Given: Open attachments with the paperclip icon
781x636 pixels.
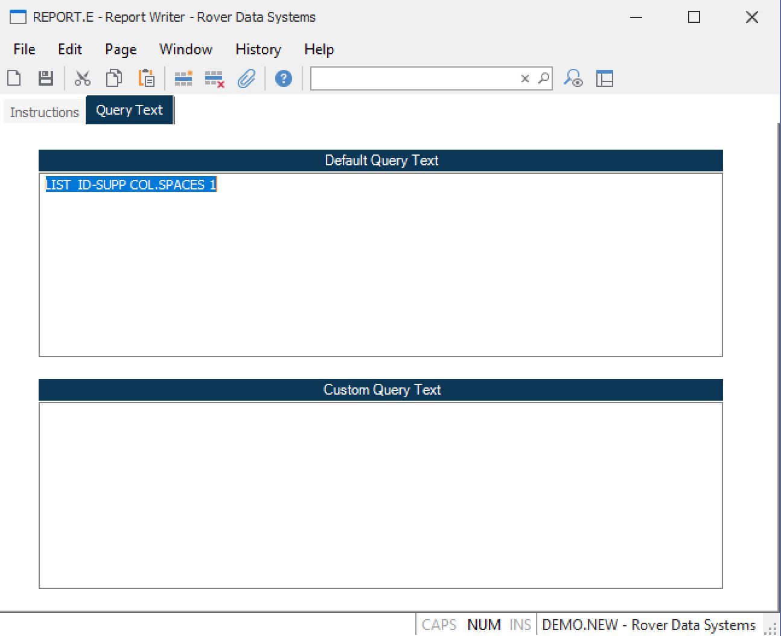Looking at the screenshot, I should click(x=246, y=78).
